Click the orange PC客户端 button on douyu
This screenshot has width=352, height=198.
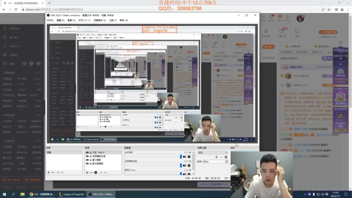coord(328,32)
